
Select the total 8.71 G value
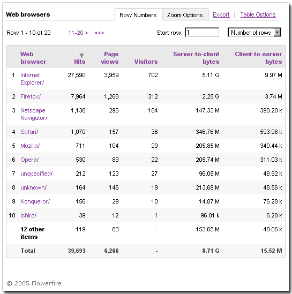(x=211, y=251)
